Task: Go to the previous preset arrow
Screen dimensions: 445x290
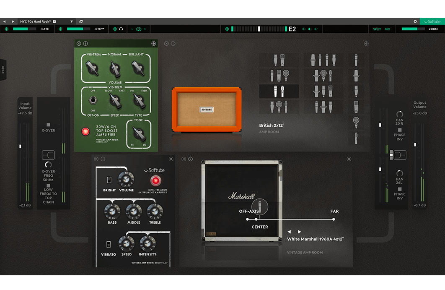Action: coord(4,21)
